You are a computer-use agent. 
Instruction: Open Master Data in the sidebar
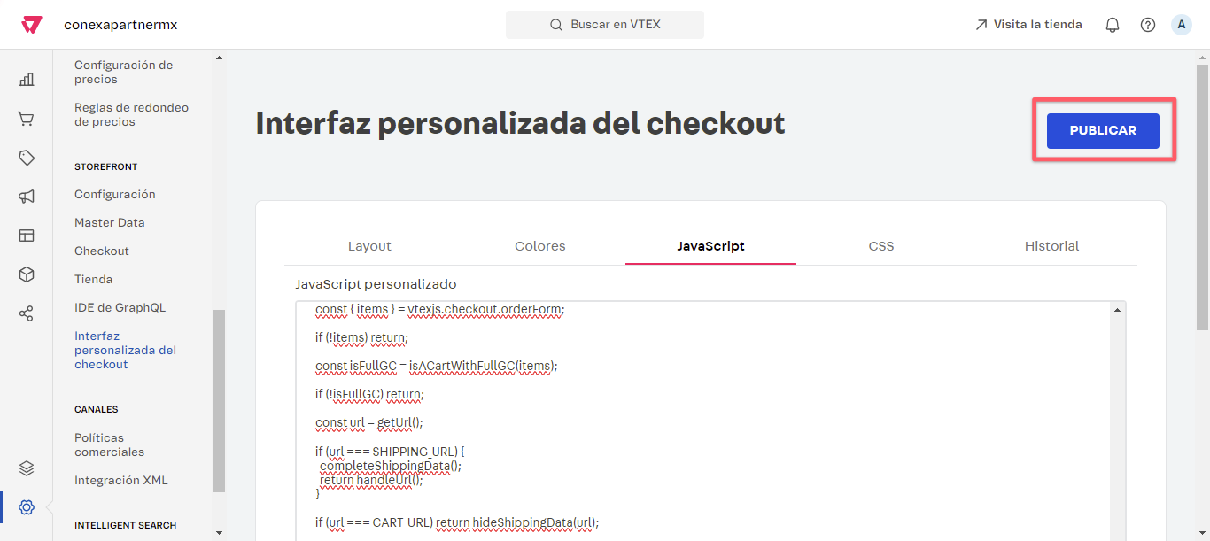pyautogui.click(x=109, y=222)
